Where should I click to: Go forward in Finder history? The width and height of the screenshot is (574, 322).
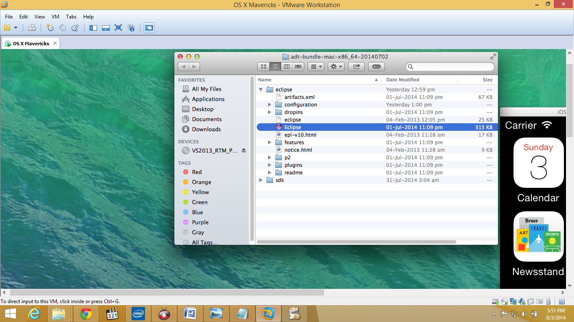194,67
